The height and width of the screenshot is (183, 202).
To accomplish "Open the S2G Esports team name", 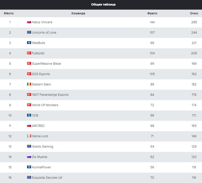I will click(41, 74).
